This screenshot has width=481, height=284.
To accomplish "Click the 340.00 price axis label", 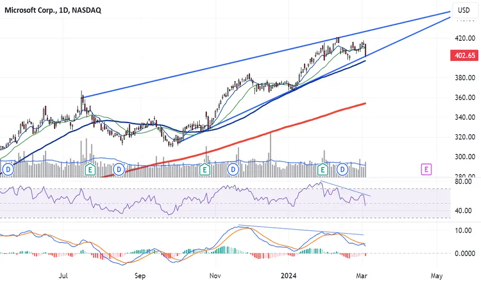I will (x=464, y=117).
